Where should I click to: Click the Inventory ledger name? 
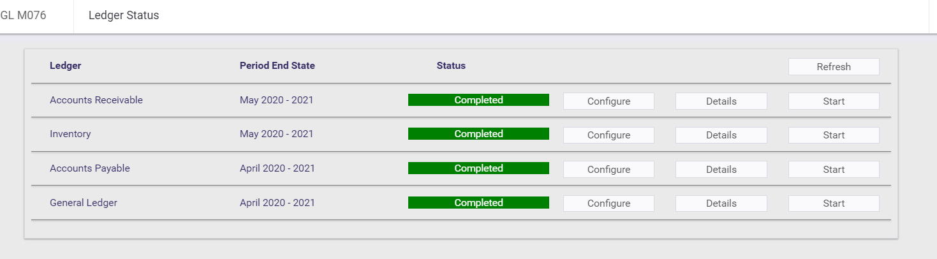(x=70, y=134)
